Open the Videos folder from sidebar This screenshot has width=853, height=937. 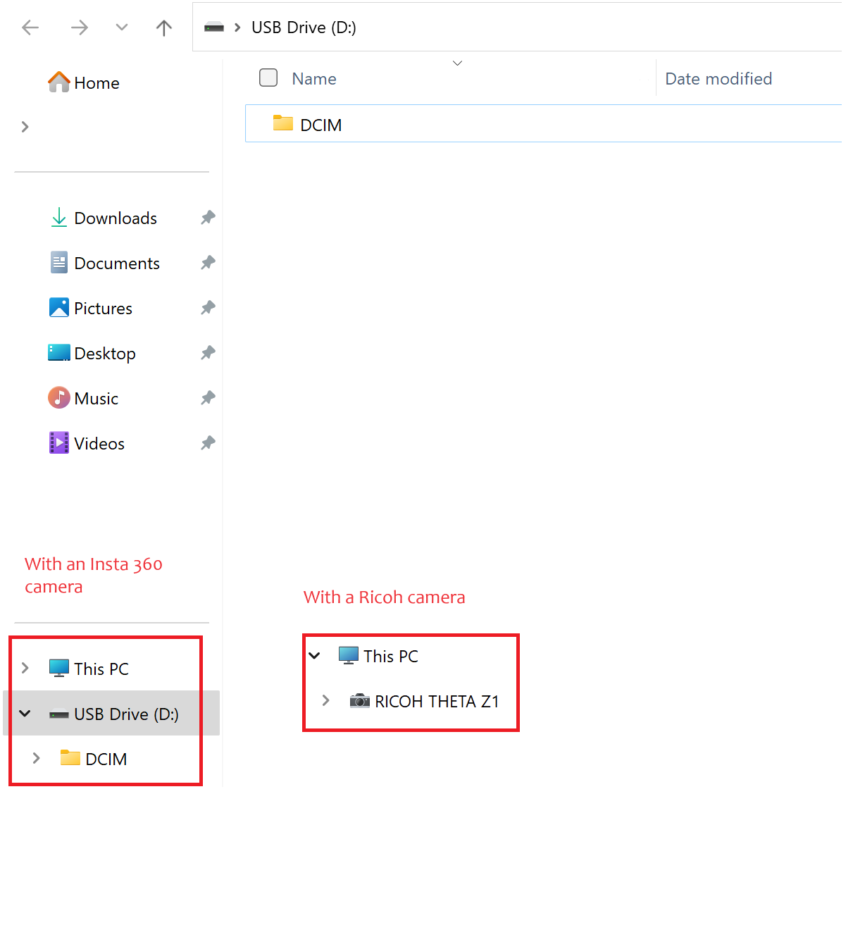[99, 443]
